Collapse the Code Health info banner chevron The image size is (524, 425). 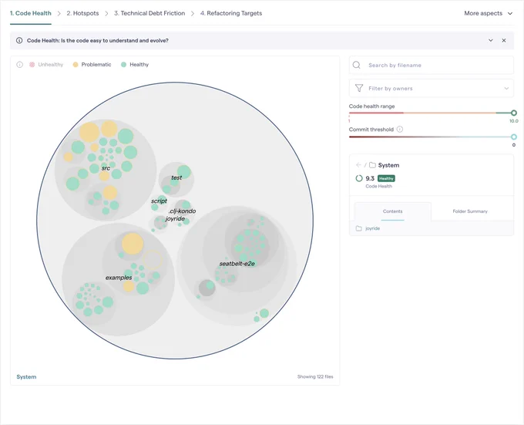(491, 40)
